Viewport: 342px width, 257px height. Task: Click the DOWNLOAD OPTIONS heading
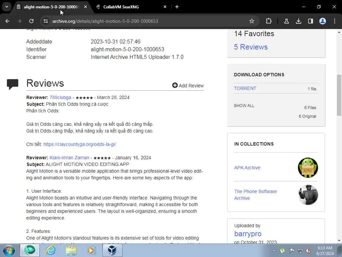tap(259, 75)
